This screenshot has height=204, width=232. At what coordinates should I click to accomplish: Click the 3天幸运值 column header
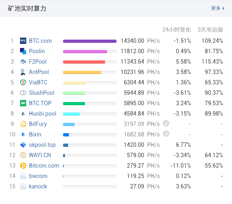point(210,30)
